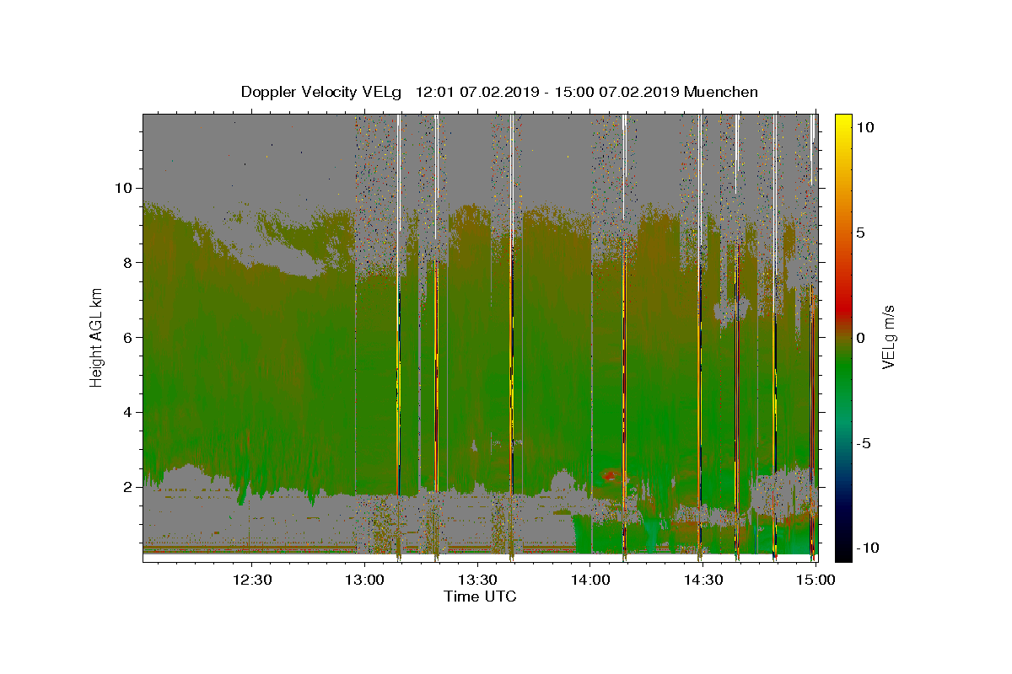Viewport: 1012px width, 674px height.
Task: Click the 13:00 time tick label
Action: coord(364,580)
